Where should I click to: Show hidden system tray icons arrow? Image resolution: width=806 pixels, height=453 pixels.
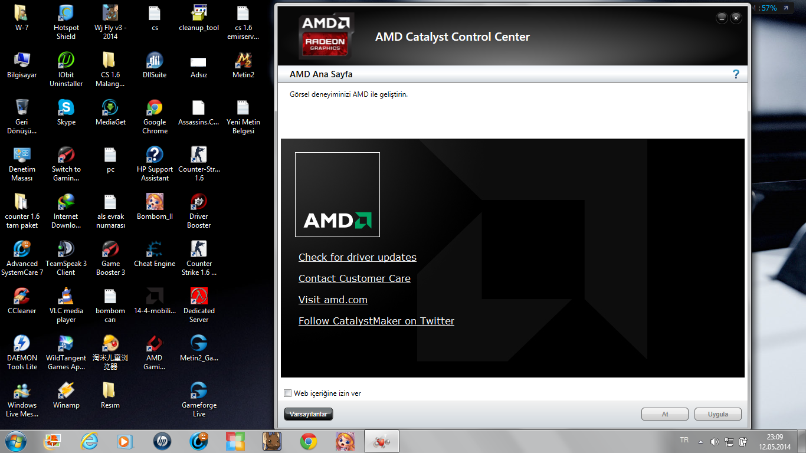click(x=700, y=441)
